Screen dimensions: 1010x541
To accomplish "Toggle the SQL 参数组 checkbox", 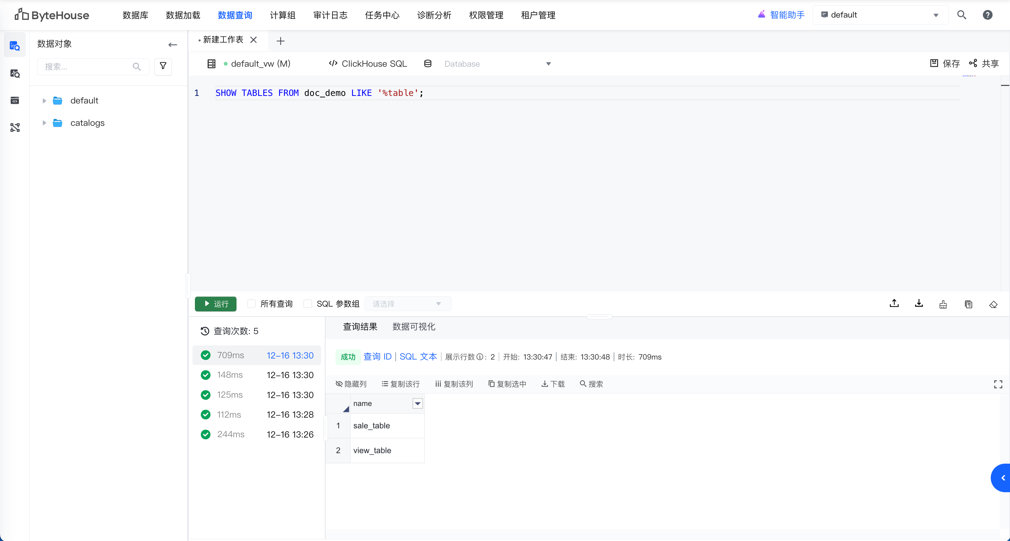I will tap(308, 304).
